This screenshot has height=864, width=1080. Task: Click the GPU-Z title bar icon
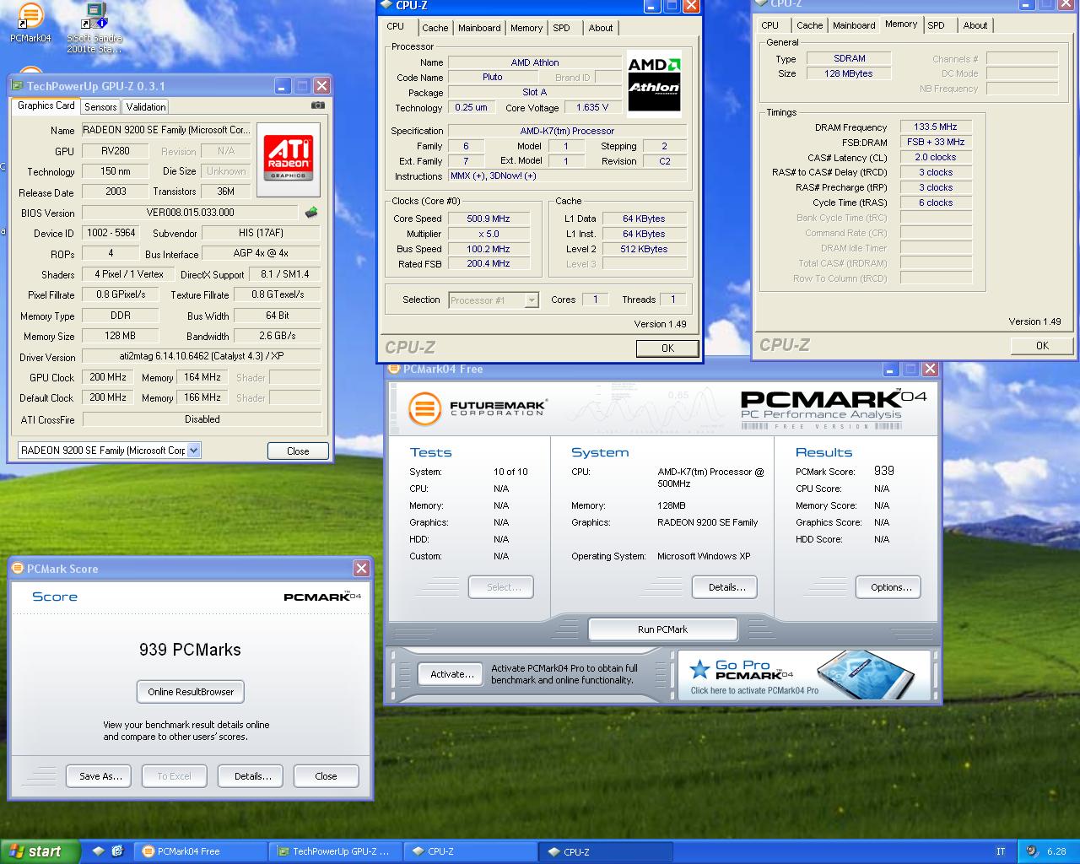click(18, 86)
